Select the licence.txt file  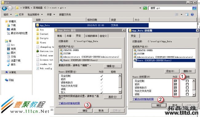45,60
